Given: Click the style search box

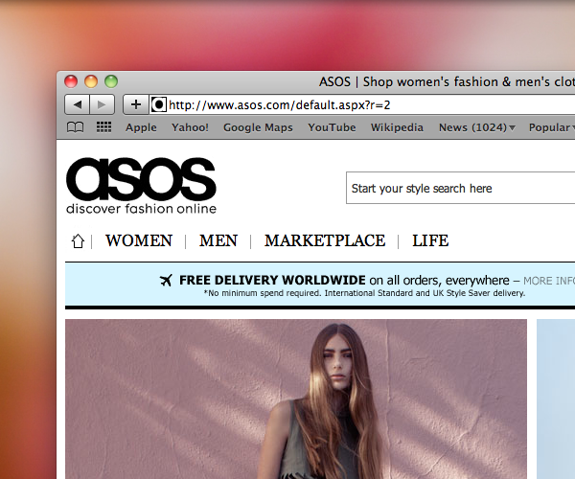Looking at the screenshot, I should [461, 188].
